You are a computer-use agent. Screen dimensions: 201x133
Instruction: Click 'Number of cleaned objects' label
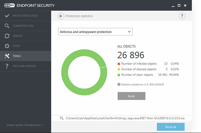coord(139,69)
